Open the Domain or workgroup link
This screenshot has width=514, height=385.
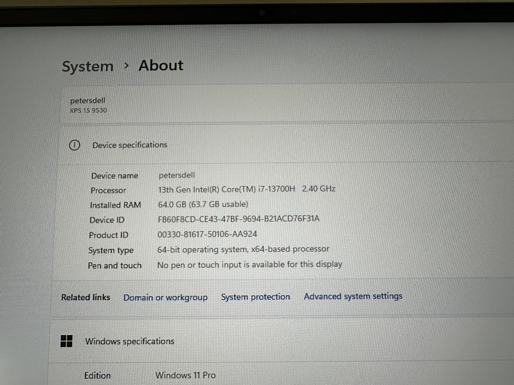[165, 297]
